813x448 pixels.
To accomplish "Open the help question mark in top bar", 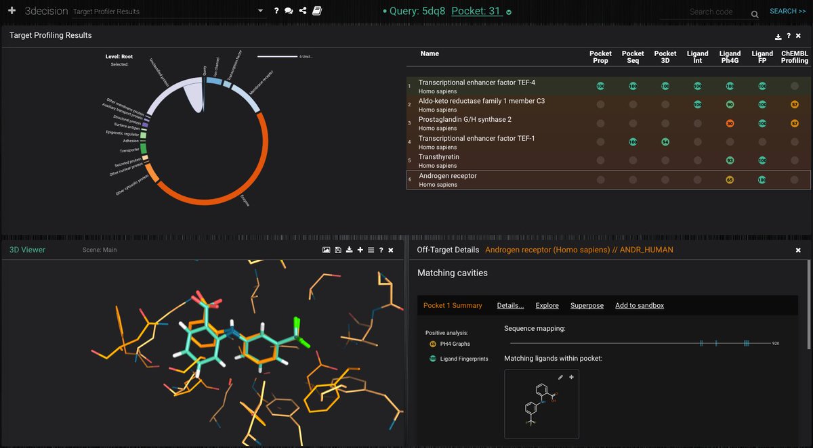I will tap(276, 12).
